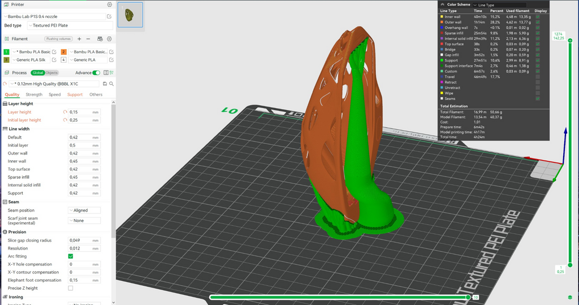The width and height of the screenshot is (579, 305).
Task: Open 0.12mm High Quality process dropdown
Action: 54,84
